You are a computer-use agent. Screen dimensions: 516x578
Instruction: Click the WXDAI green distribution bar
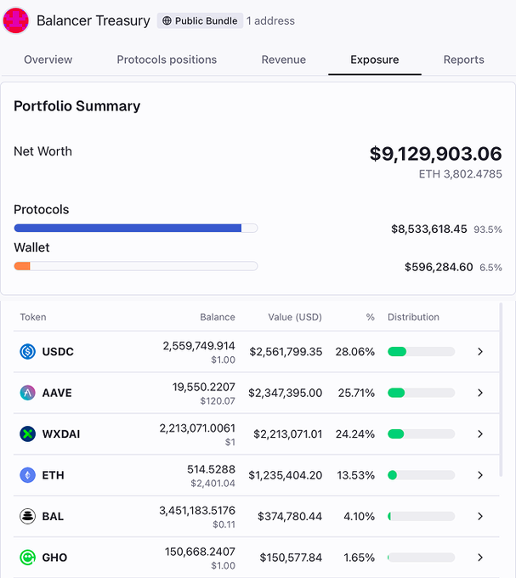pyautogui.click(x=396, y=433)
